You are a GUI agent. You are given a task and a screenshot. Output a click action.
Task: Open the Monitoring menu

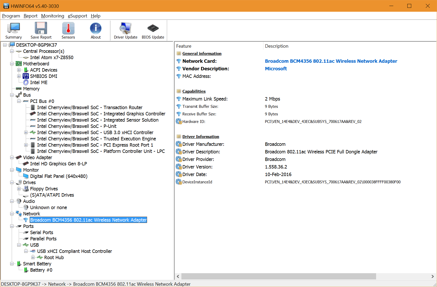point(53,16)
